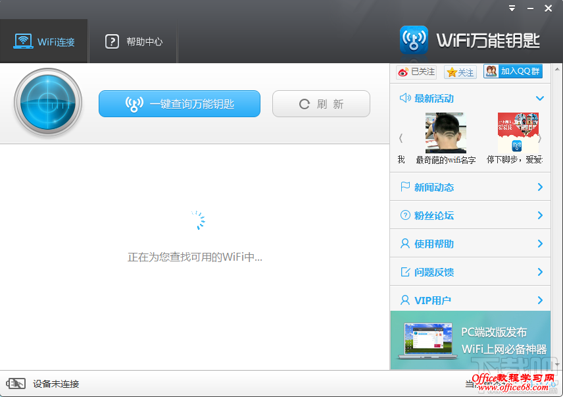563x397 pixels.
Task: Click the QQ group icon on 加入QQ群
Action: pyautogui.click(x=490, y=71)
